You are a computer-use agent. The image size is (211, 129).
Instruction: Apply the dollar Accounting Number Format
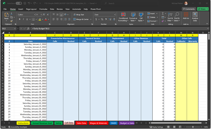(x=96, y=19)
